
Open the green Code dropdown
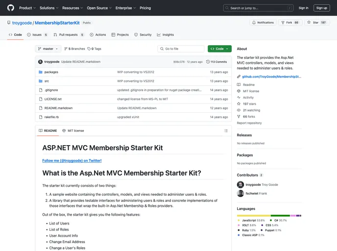click(219, 49)
